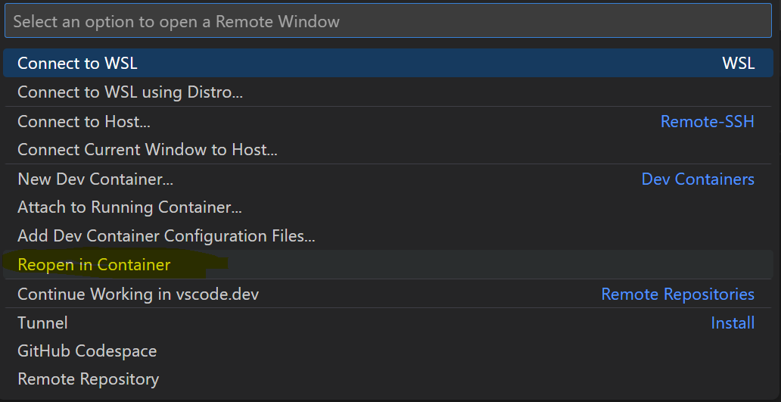Choose the Tunnel option
Screen dimensions: 781x402
388,323
